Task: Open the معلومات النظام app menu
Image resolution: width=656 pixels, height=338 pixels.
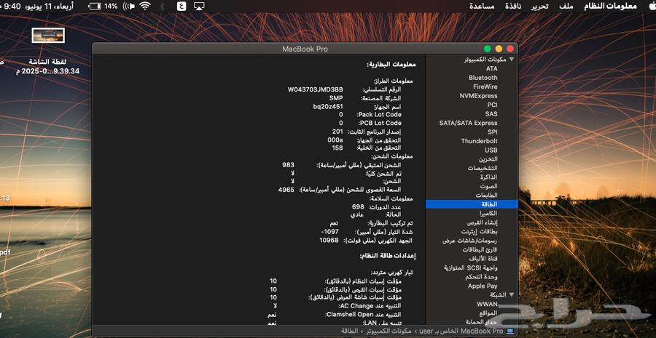Action: pyautogui.click(x=610, y=7)
